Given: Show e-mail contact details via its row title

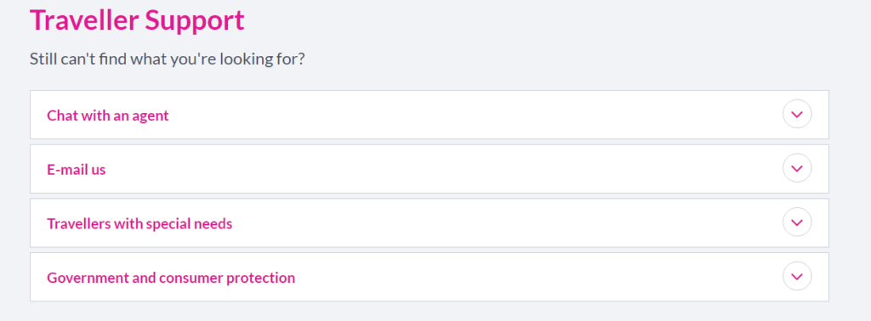Looking at the screenshot, I should coord(76,170).
